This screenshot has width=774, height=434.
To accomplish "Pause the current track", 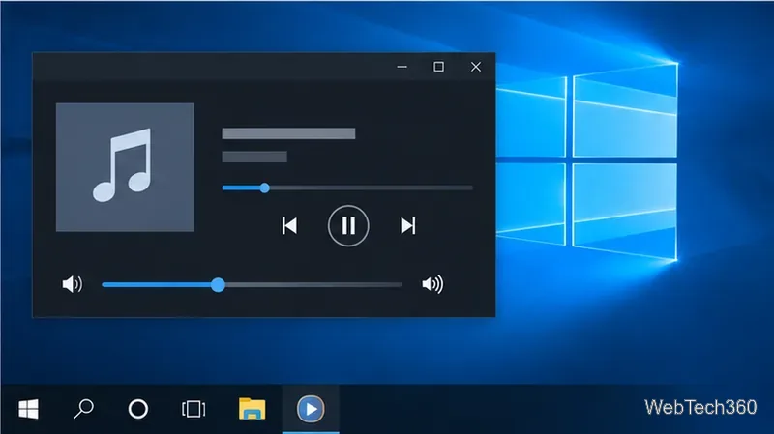I will click(x=348, y=226).
